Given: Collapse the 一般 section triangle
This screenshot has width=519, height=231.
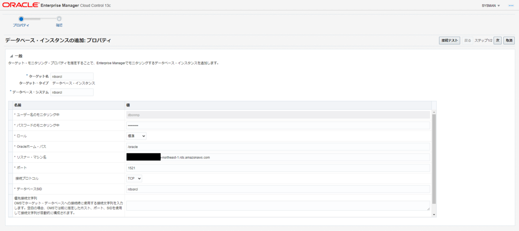Looking at the screenshot, I should (x=11, y=56).
